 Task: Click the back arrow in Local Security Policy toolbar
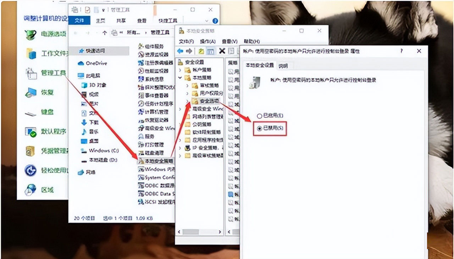pos(179,51)
